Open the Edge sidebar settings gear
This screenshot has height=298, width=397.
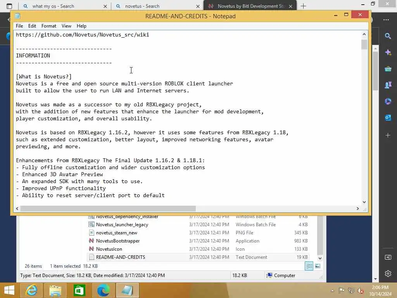(x=388, y=274)
